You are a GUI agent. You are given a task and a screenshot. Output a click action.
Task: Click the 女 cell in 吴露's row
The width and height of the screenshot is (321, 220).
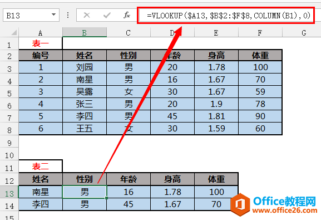click(x=129, y=92)
